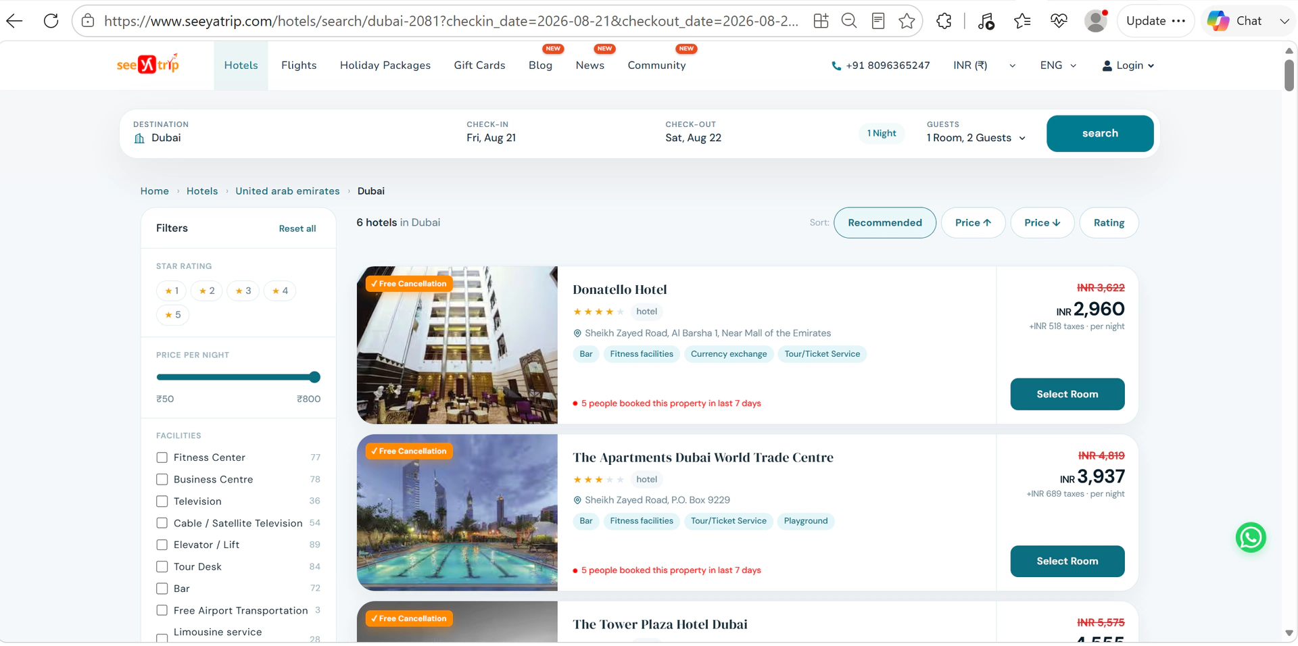The image size is (1298, 646).
Task: Filter by 2 star rating
Action: tap(207, 291)
